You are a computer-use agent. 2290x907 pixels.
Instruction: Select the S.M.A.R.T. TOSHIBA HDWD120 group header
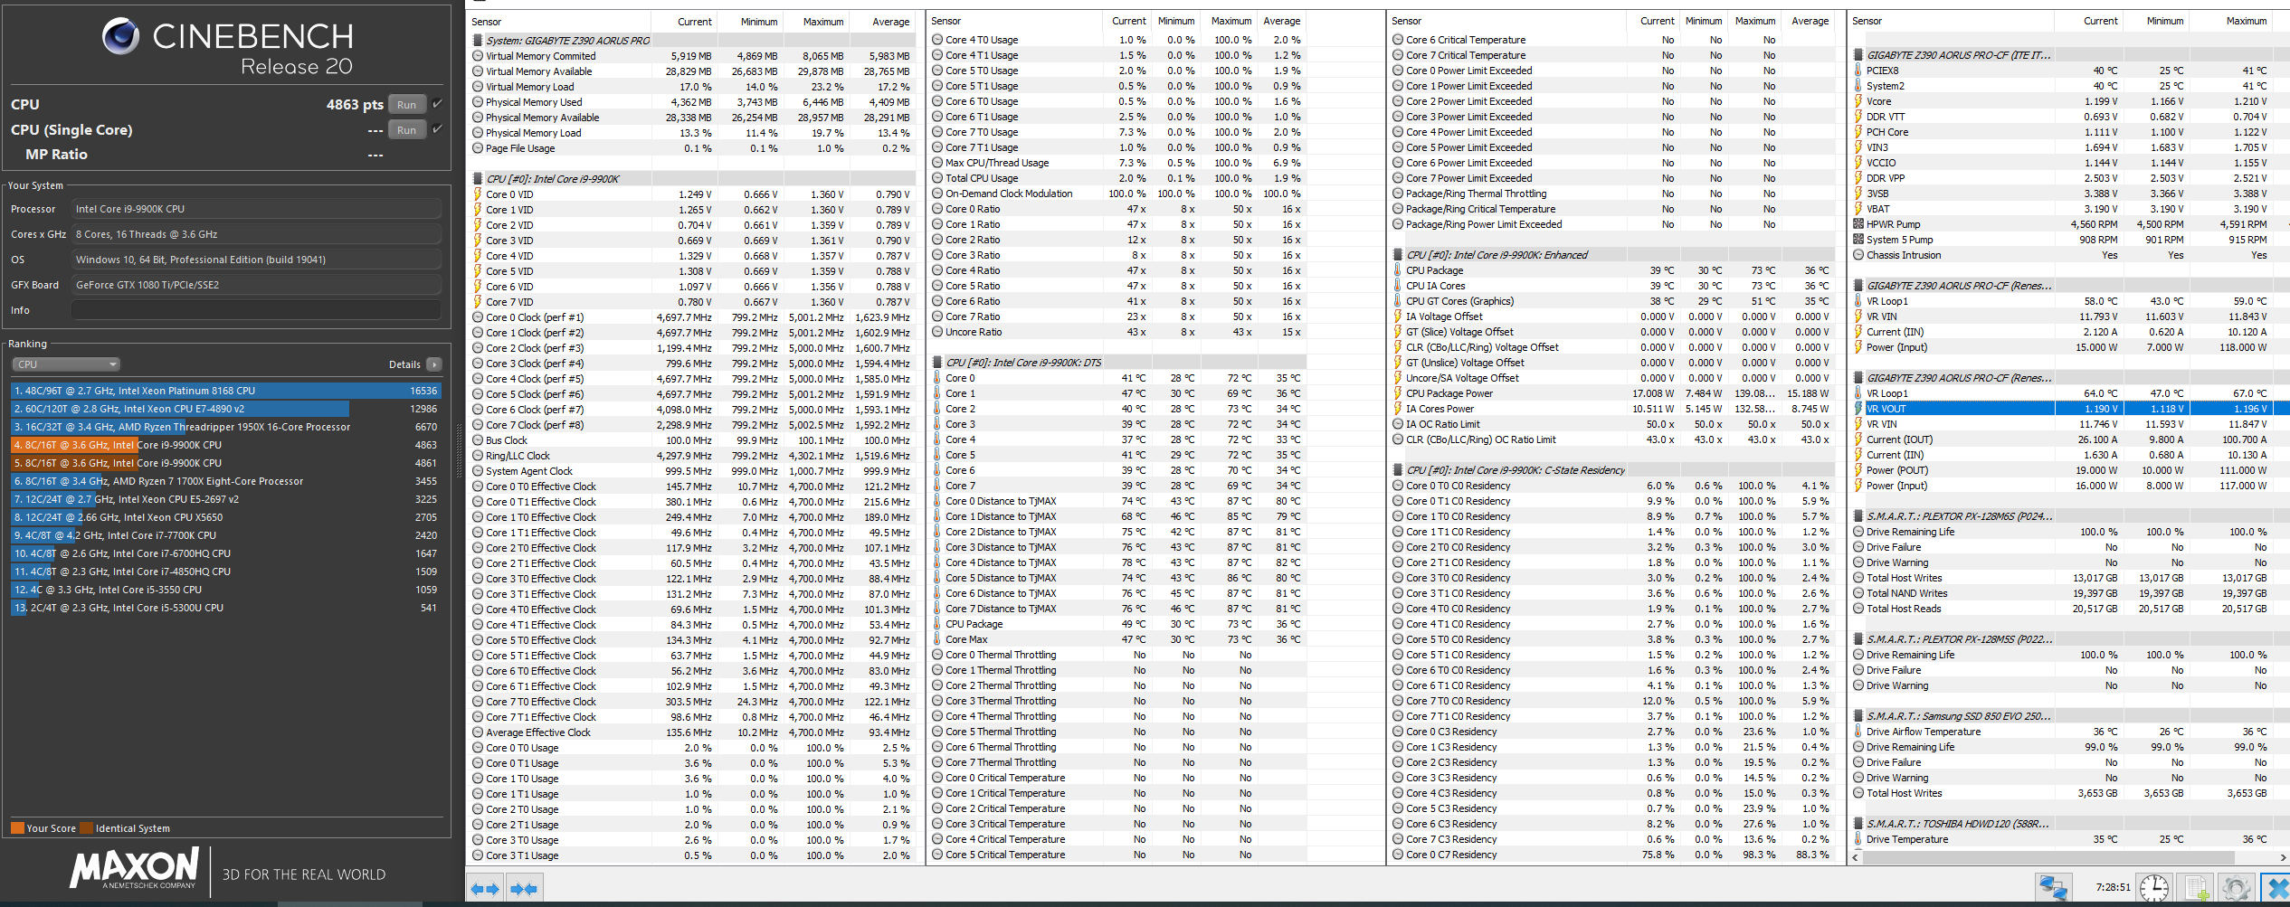tap(2070, 824)
